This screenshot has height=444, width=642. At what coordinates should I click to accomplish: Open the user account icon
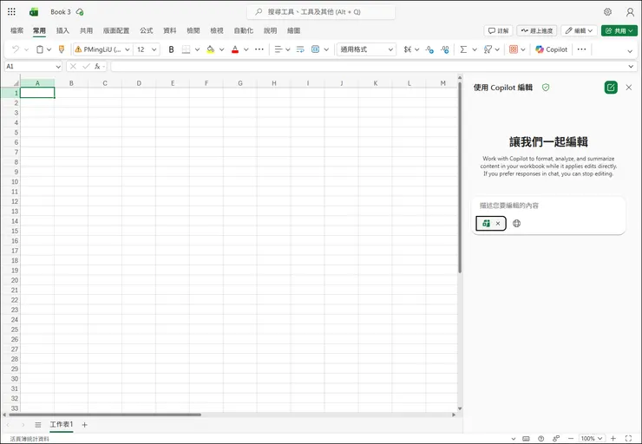[630, 12]
